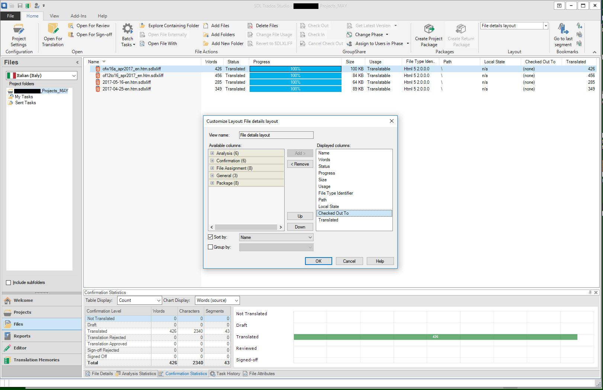603x390 pixels.
Task: Toggle Include subfolders checkbox
Action: [x=8, y=282]
